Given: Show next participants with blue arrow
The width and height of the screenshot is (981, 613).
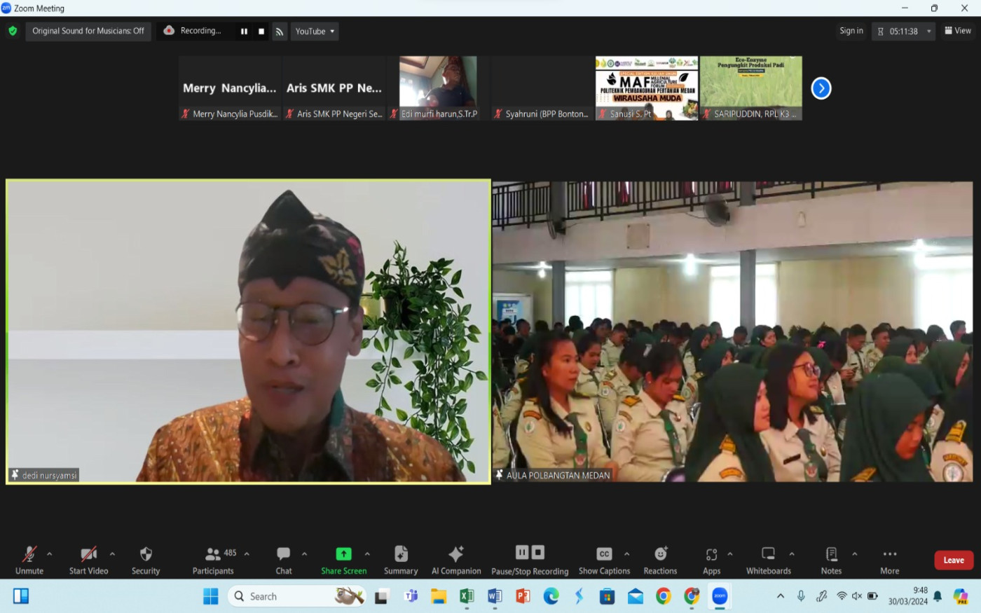Looking at the screenshot, I should point(821,88).
